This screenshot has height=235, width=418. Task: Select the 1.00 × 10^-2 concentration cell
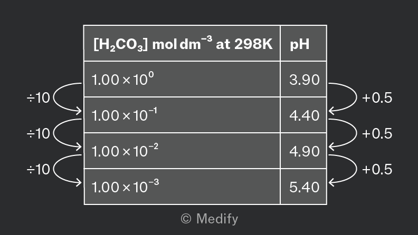(182, 151)
